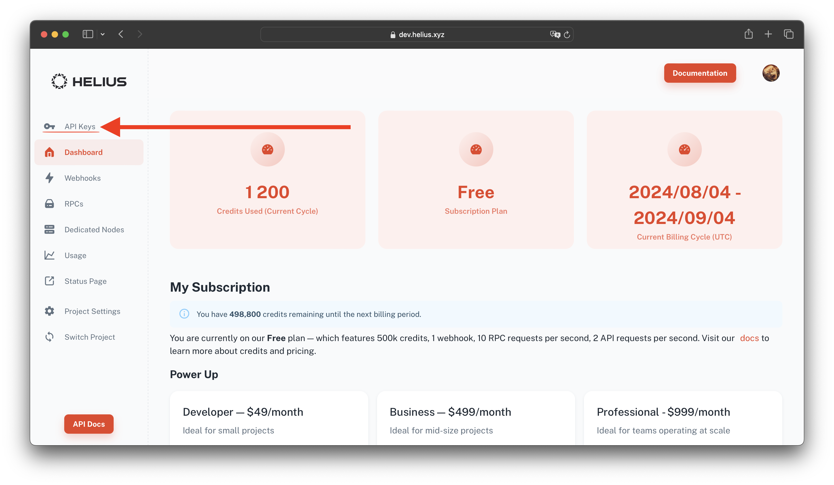Viewport: 834px width, 485px height.
Task: Click the Safari address bar
Action: [417, 34]
